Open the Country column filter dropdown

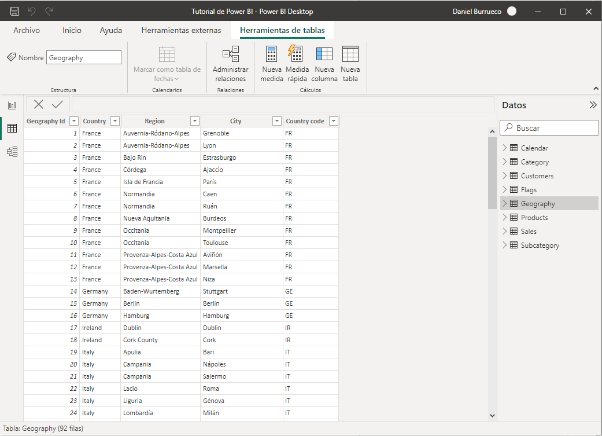[115, 121]
